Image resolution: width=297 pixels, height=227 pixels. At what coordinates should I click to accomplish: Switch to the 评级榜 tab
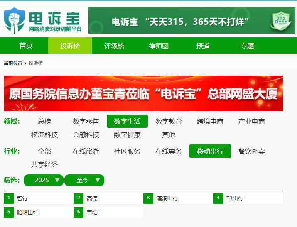pyautogui.click(x=114, y=46)
